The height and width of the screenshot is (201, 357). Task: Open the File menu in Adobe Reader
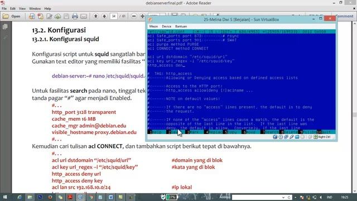tap(4, 9)
